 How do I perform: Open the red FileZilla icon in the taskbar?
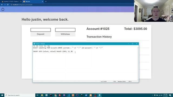click(60, 95)
